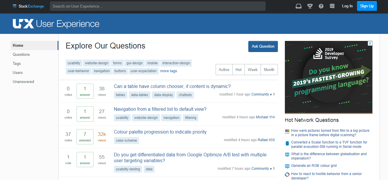Click the Sign Up button
This screenshot has height=180, width=388.
(x=367, y=6)
